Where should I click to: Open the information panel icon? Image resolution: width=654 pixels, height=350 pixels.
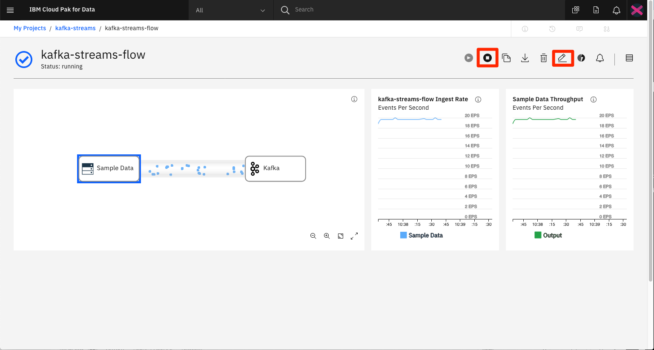(525, 29)
